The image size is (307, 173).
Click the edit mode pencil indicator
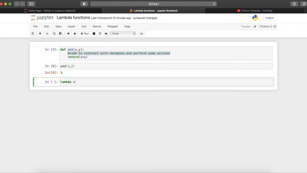(255, 26)
